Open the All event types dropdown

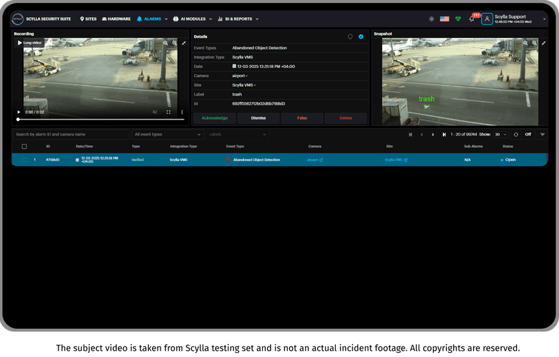coord(167,134)
